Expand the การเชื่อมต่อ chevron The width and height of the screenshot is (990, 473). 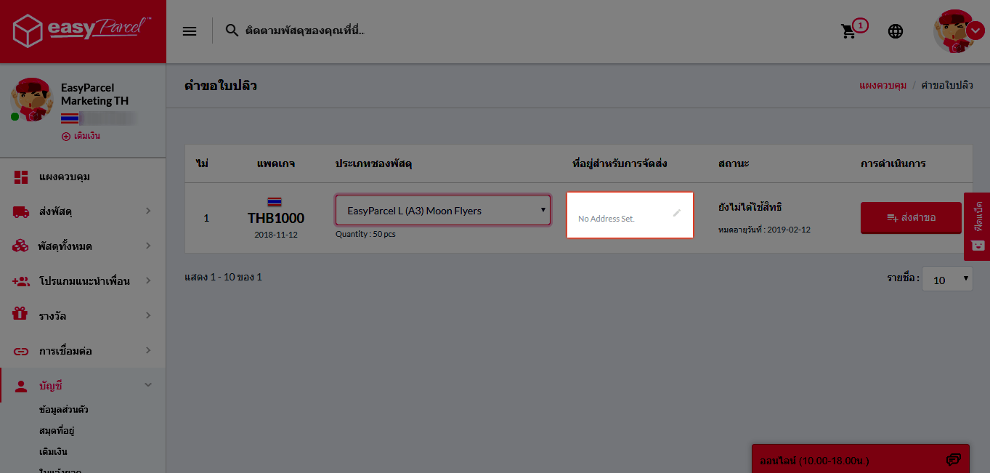click(x=148, y=350)
